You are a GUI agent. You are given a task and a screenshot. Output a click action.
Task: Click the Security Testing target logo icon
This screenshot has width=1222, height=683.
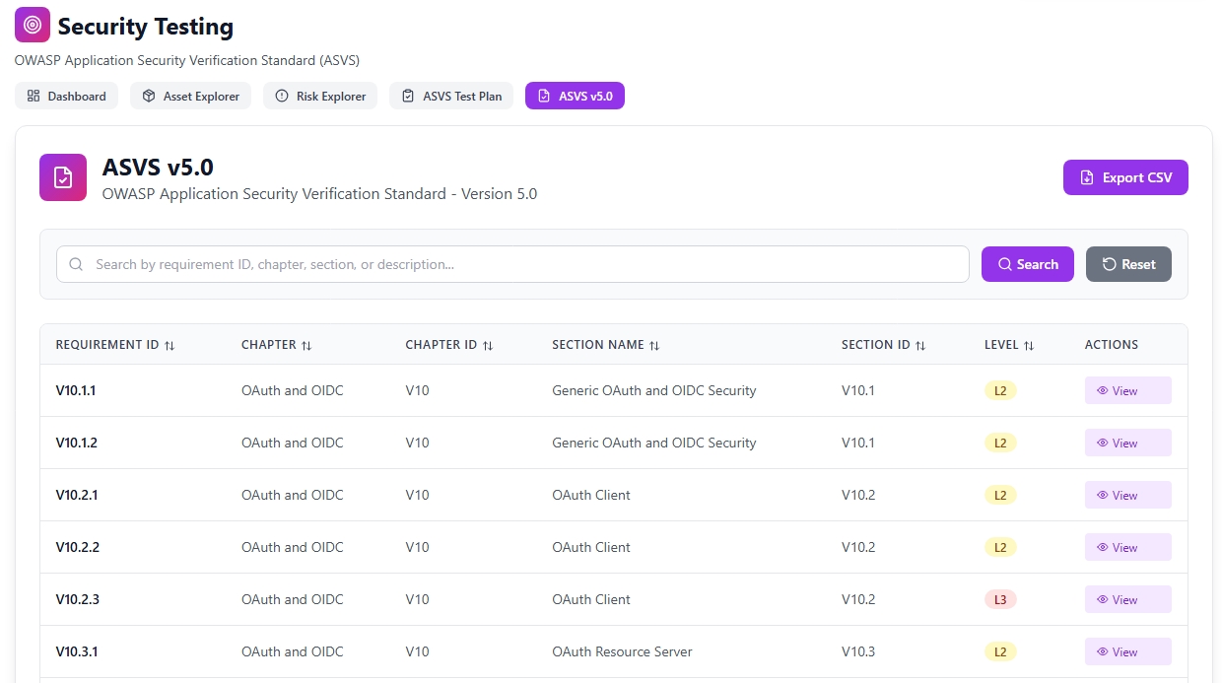(x=33, y=25)
